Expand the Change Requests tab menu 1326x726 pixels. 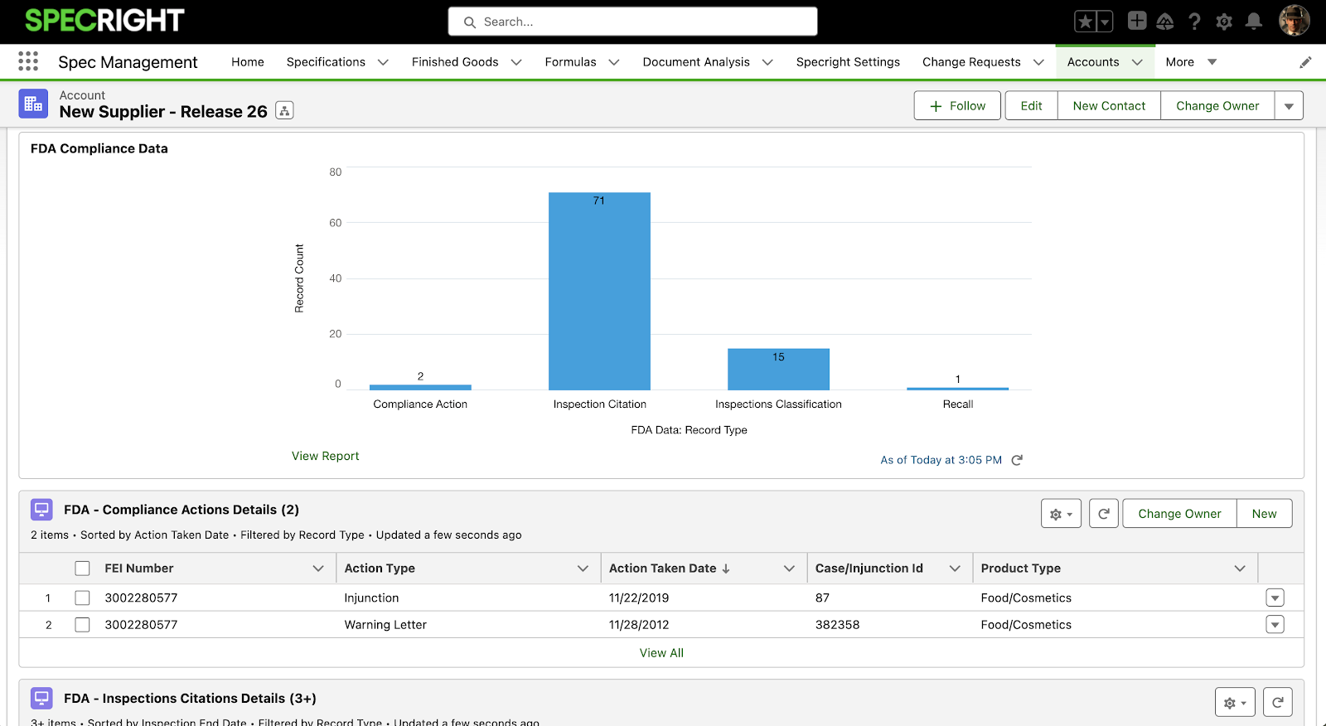1038,62
